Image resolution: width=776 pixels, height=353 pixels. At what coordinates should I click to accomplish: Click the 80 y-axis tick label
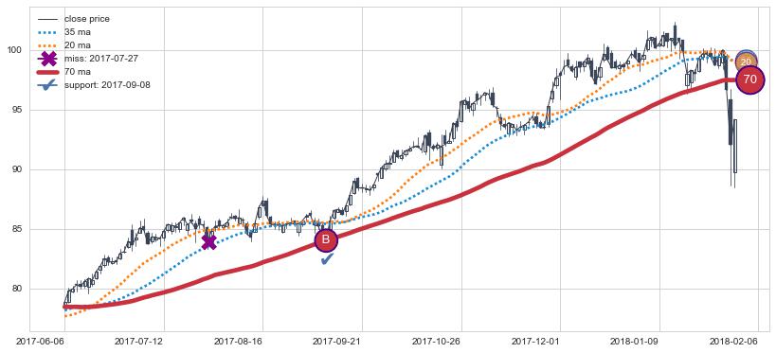(18, 290)
